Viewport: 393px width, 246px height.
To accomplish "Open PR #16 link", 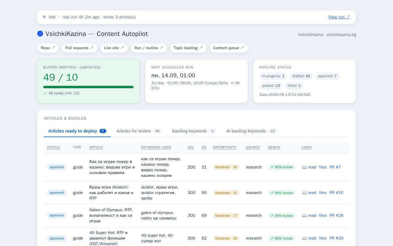I will click(x=336, y=193).
